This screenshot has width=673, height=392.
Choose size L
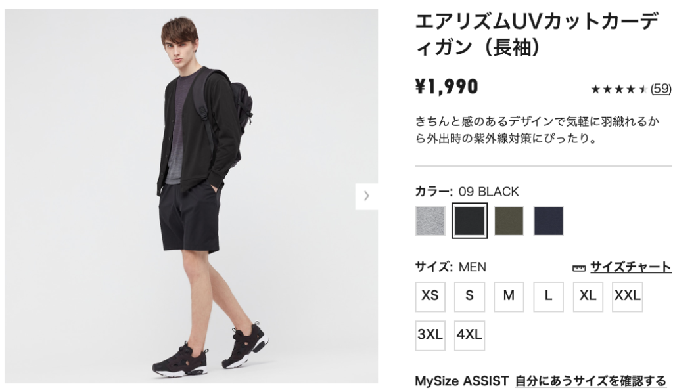point(549,296)
